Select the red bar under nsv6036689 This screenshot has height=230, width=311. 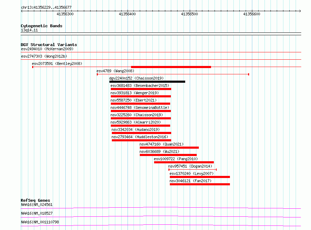coord(168,155)
